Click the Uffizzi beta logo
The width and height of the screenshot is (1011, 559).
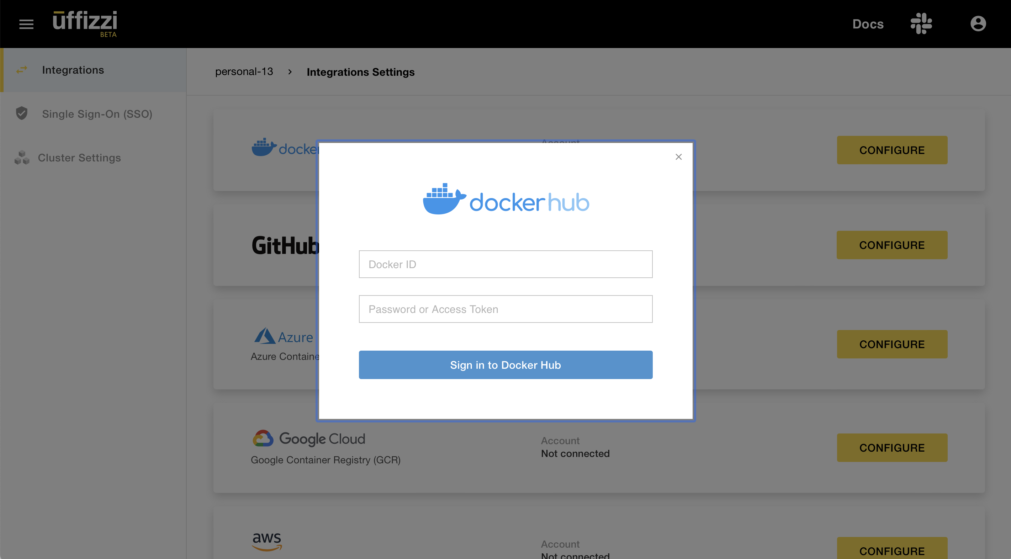click(x=85, y=23)
